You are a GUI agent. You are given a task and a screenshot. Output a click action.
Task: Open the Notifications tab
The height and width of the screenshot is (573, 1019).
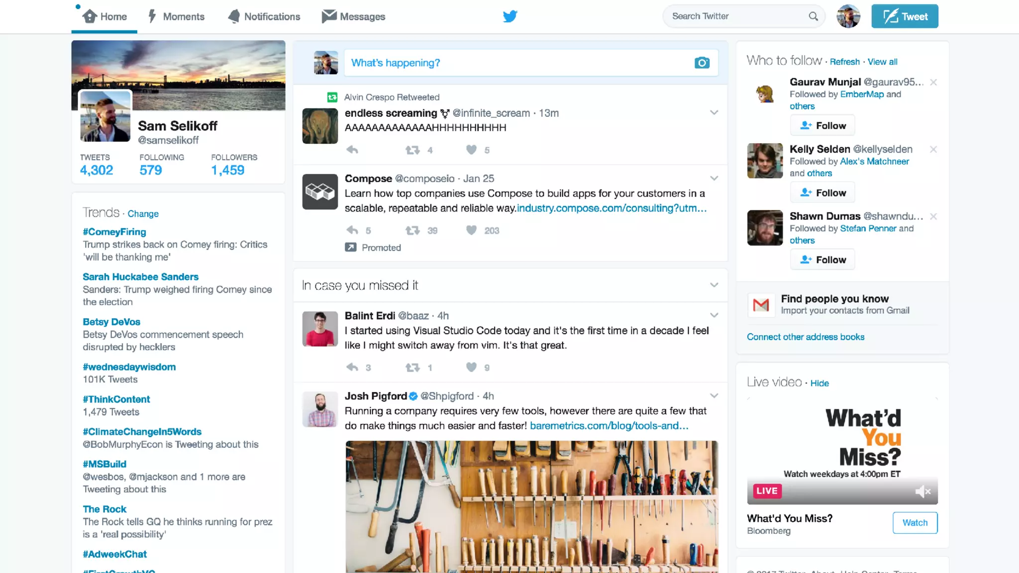tap(264, 16)
